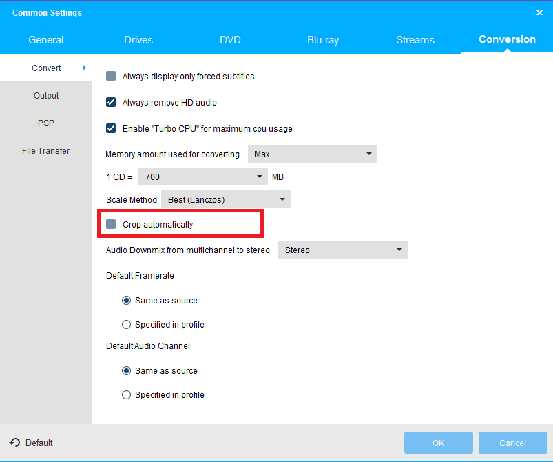Select Framerate Specified in profile

point(126,325)
